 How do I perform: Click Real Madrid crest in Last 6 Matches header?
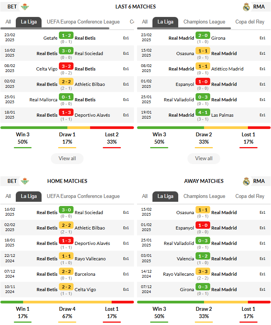[246, 7]
